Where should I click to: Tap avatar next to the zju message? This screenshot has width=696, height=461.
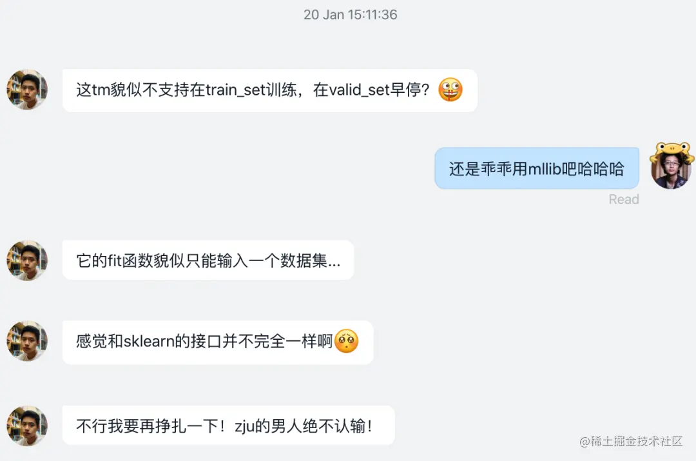[27, 426]
